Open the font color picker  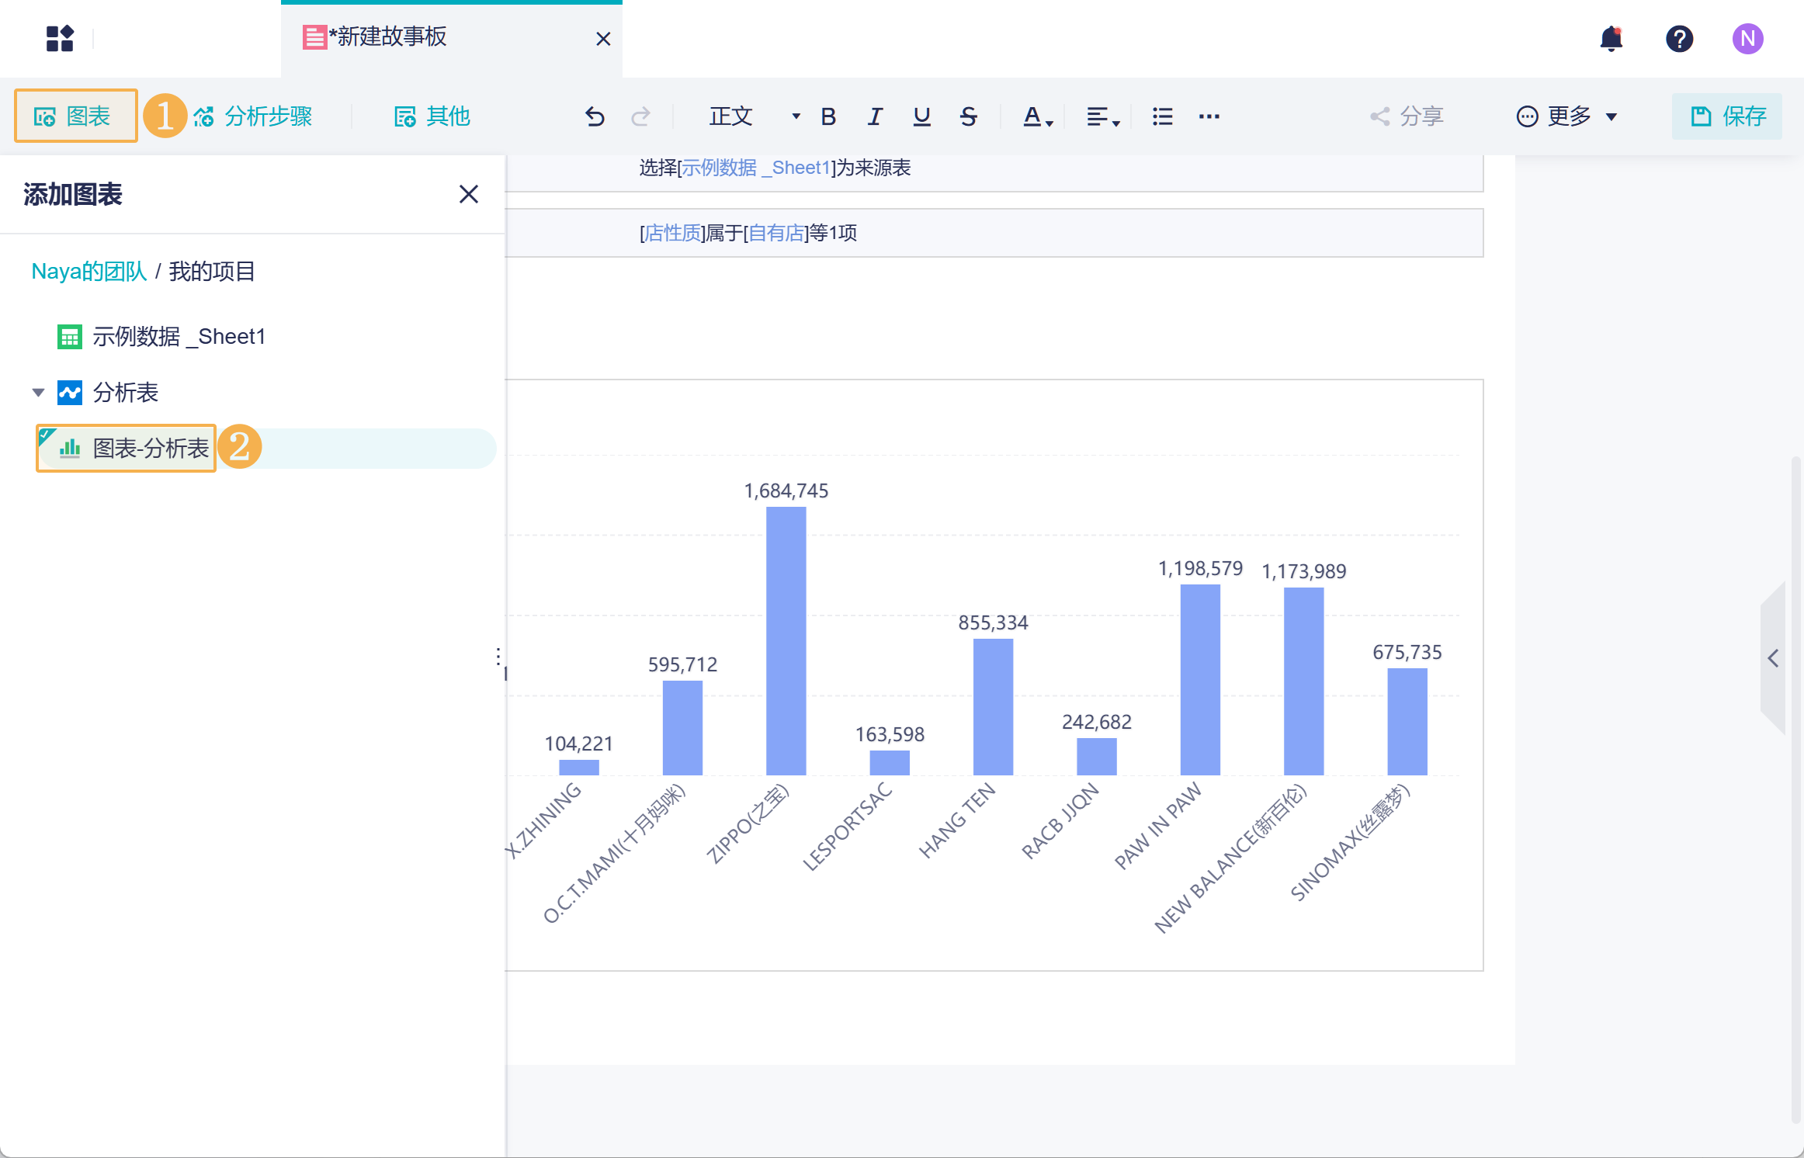[1037, 116]
